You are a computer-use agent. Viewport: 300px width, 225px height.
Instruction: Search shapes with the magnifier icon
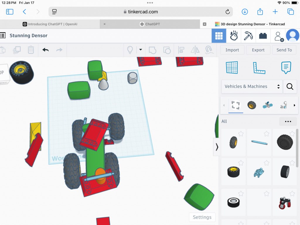[290, 86]
